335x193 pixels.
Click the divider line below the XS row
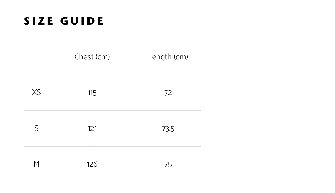112,111
